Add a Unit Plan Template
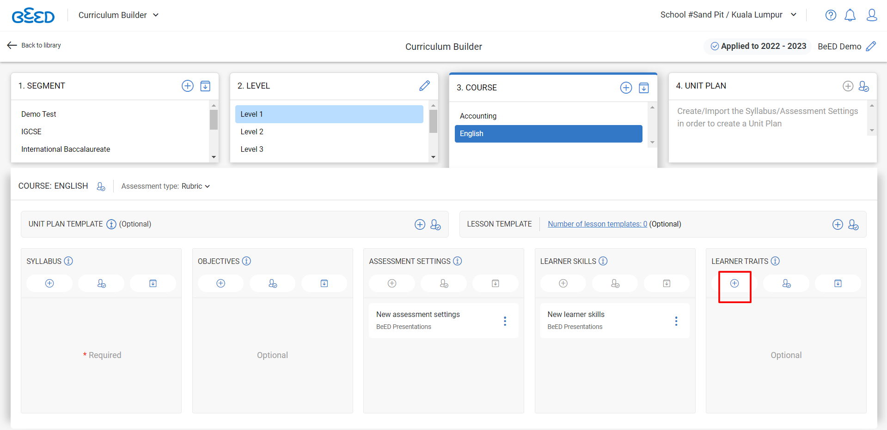The width and height of the screenshot is (887, 430). (x=420, y=224)
